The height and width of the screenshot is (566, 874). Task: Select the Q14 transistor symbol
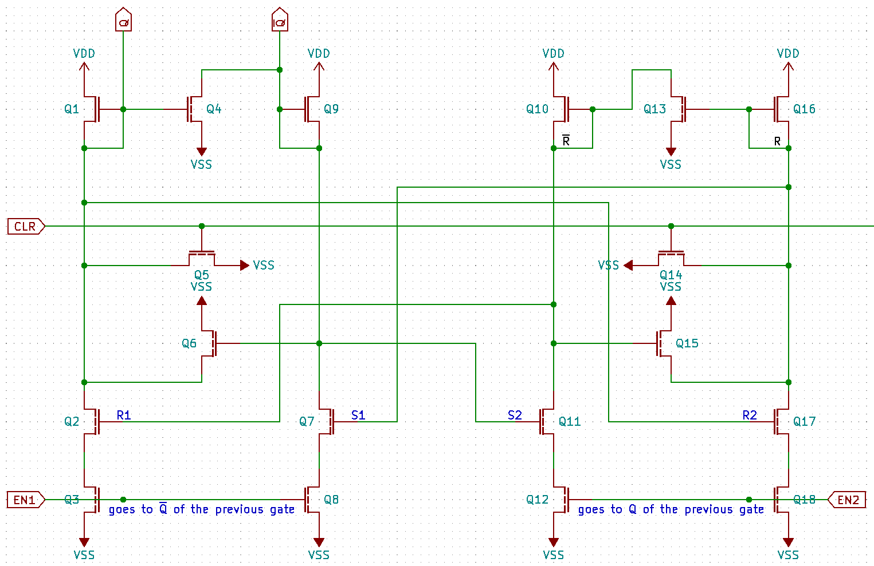click(x=671, y=258)
